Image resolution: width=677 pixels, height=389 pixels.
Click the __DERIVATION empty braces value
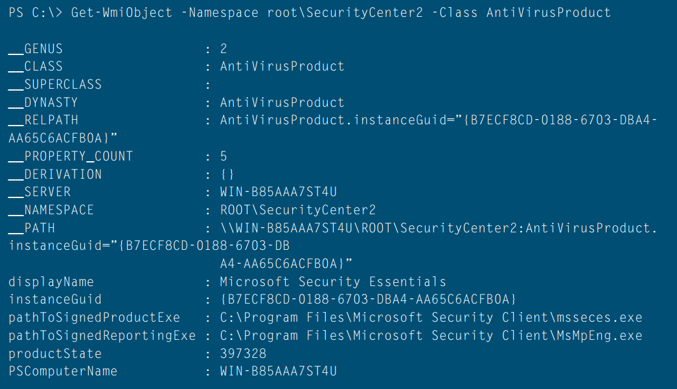click(x=227, y=174)
